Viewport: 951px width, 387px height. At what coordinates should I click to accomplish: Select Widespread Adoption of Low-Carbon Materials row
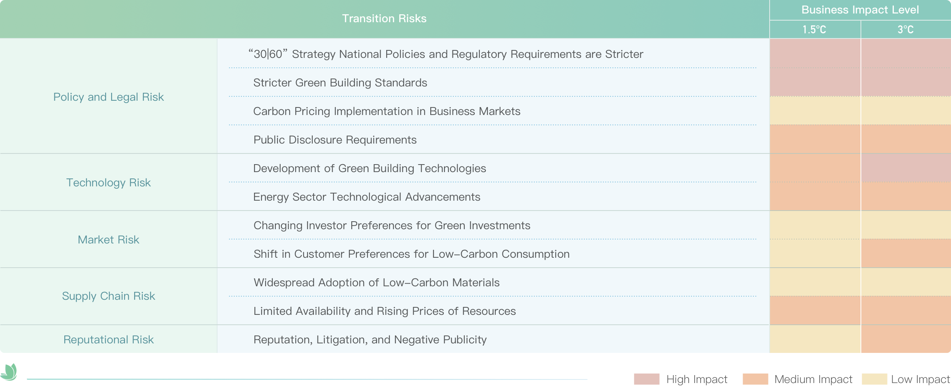tap(376, 283)
